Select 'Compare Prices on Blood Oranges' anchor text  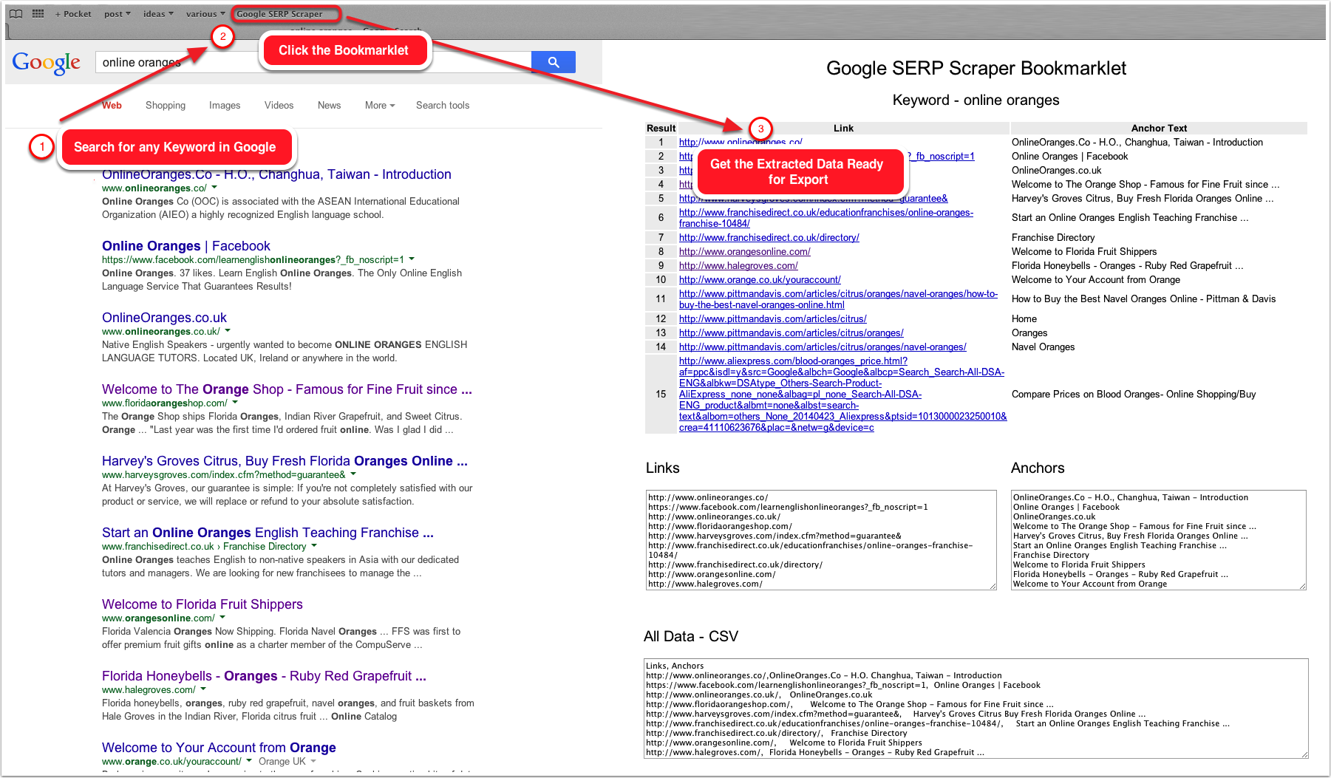pos(1134,394)
